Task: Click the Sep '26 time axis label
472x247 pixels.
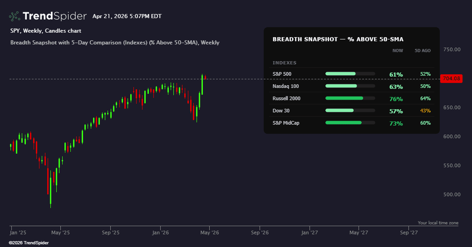Action: point(260,232)
